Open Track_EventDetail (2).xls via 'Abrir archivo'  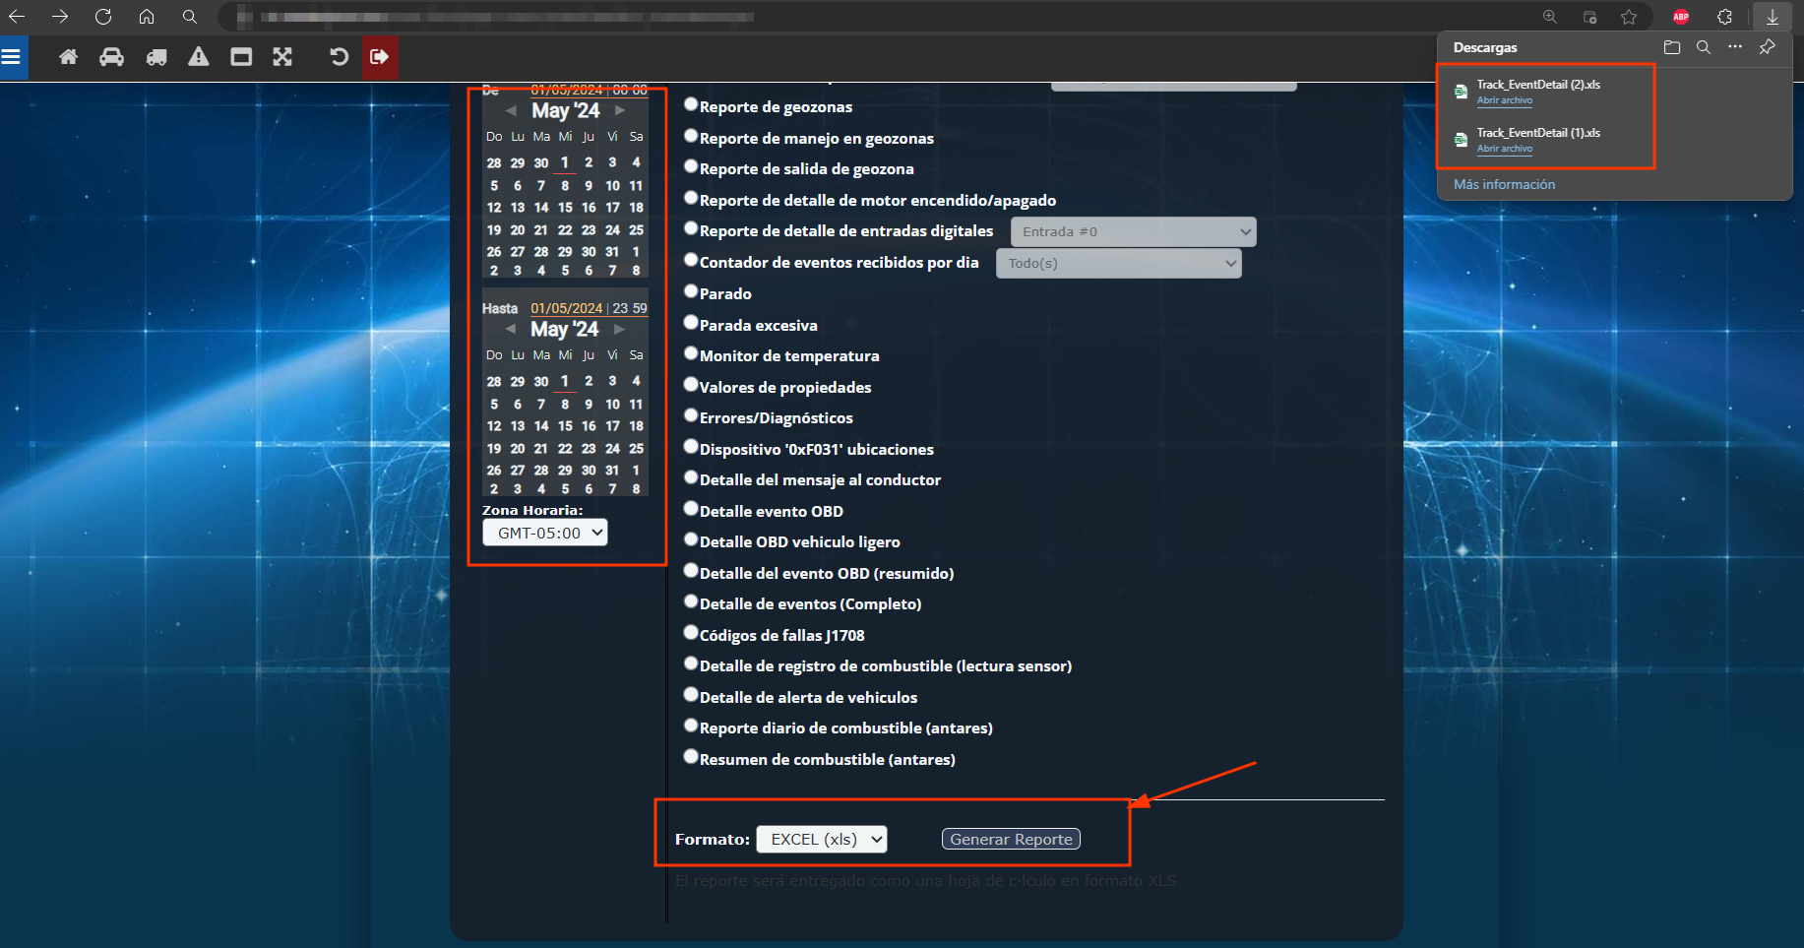(1504, 100)
